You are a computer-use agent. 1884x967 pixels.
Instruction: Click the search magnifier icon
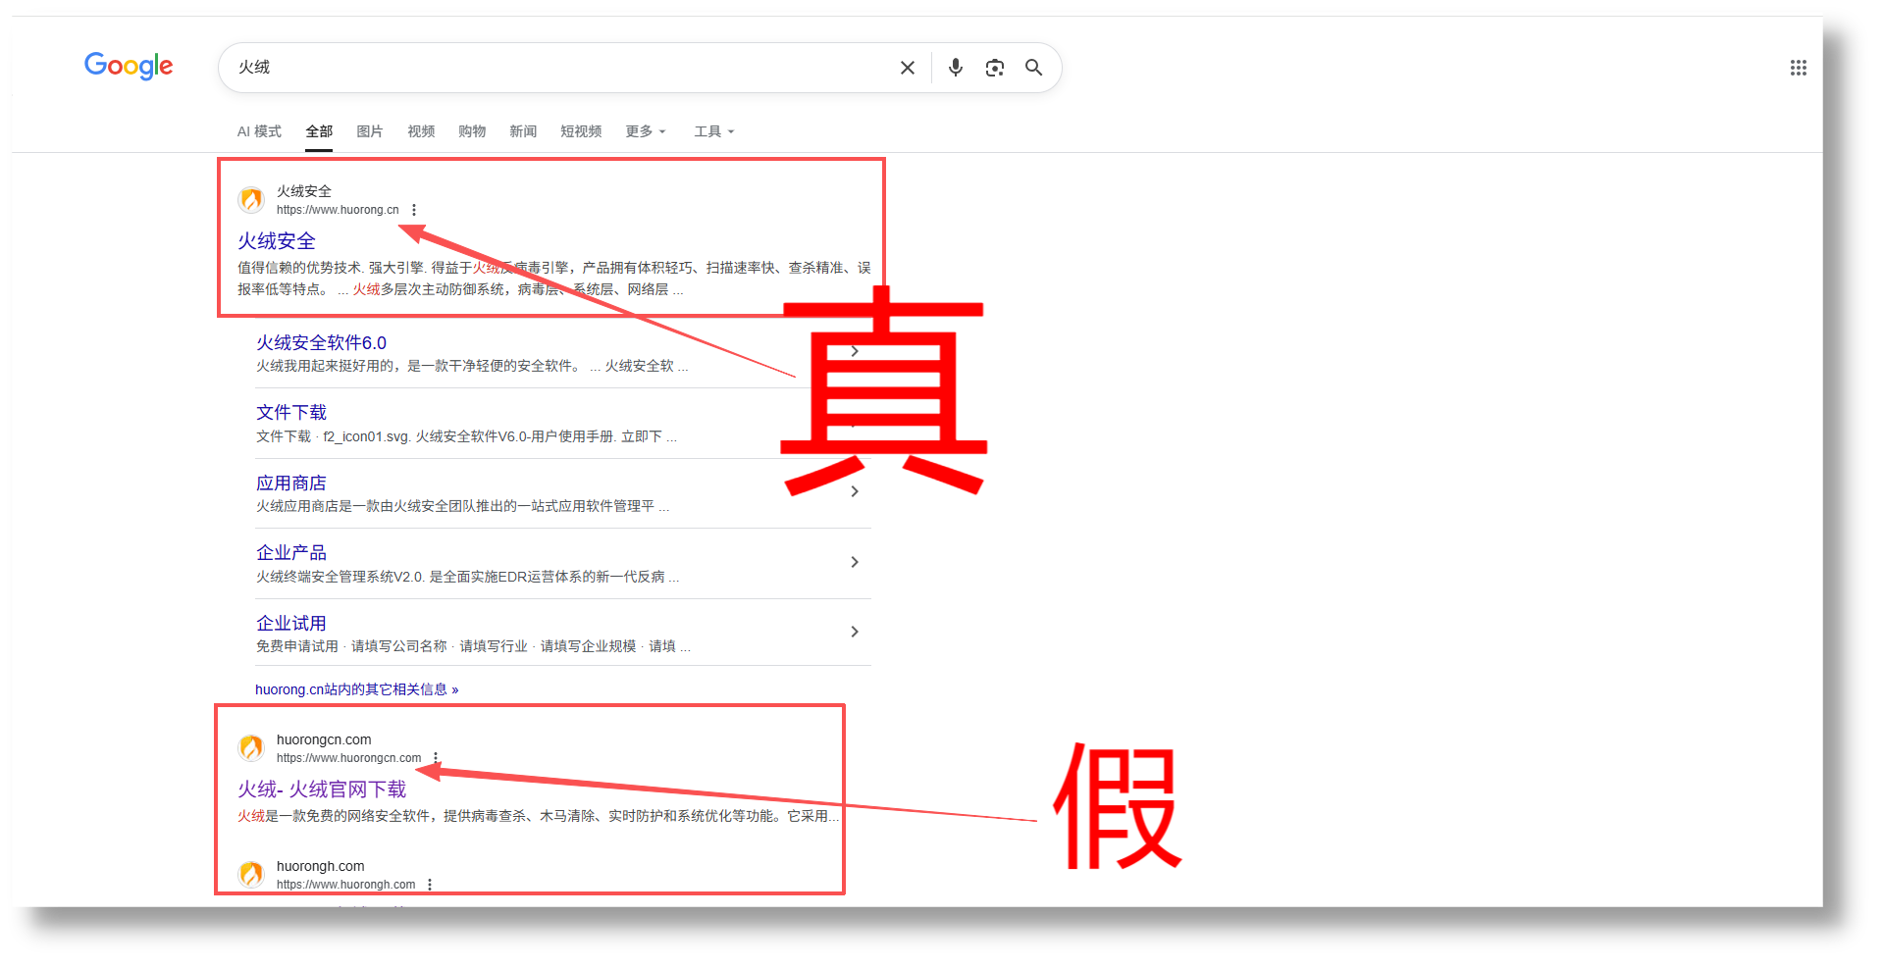tap(1033, 67)
